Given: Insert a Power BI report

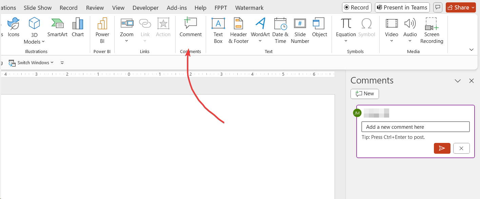Looking at the screenshot, I should point(102,31).
